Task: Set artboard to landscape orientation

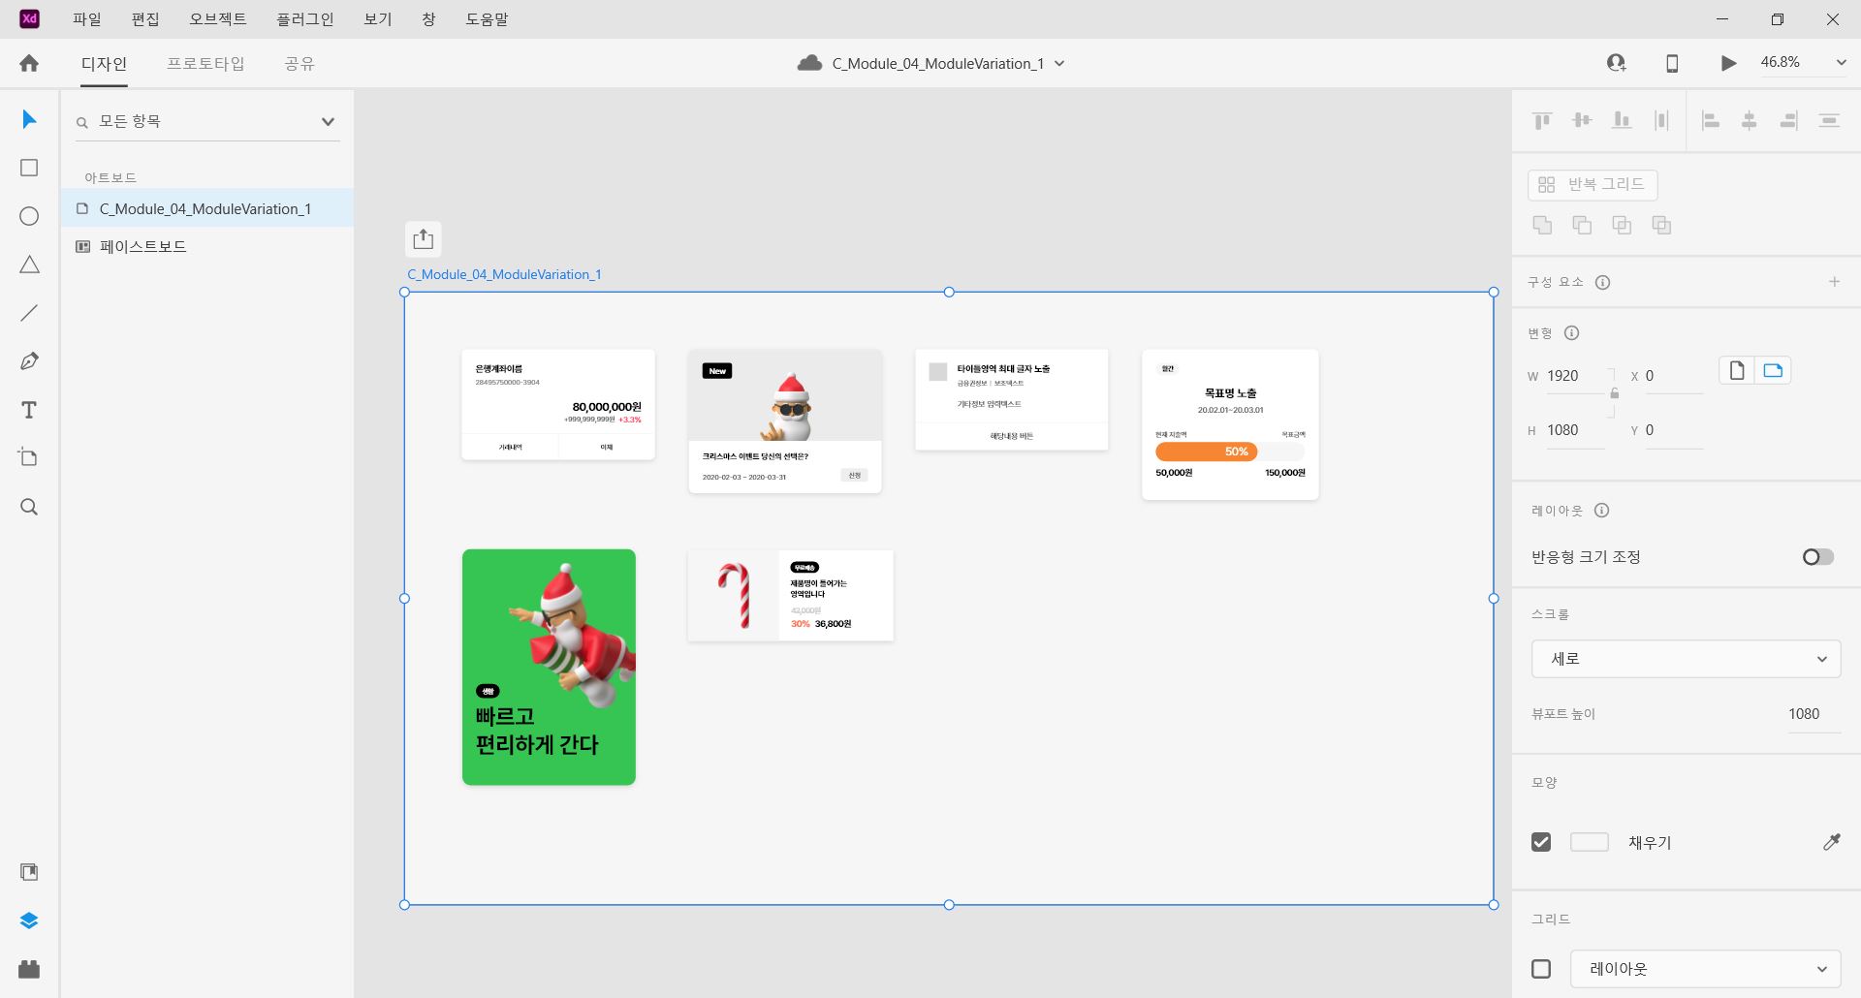Action: [x=1773, y=370]
